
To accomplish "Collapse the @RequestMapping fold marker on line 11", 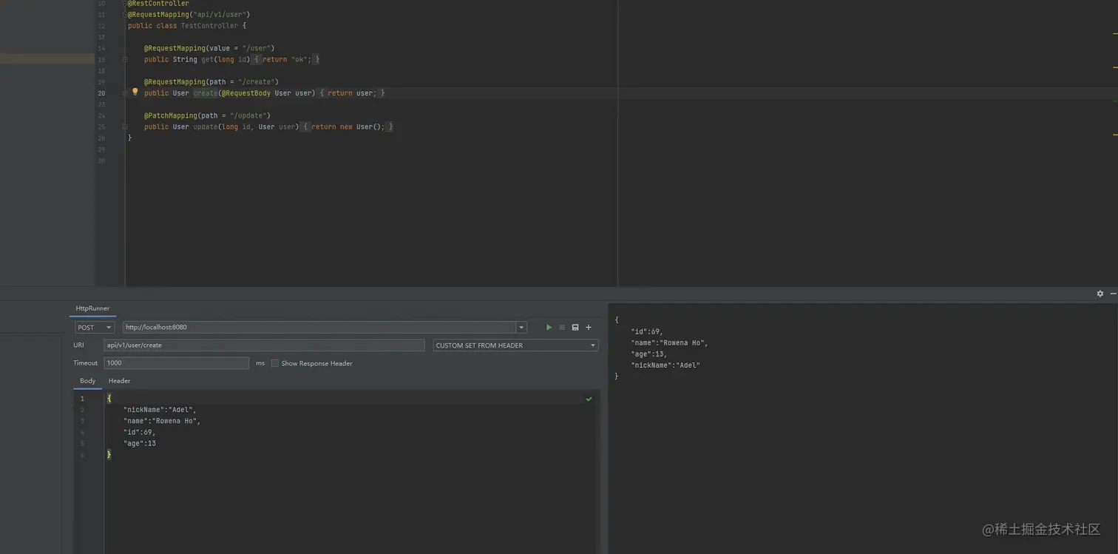I will (125, 15).
